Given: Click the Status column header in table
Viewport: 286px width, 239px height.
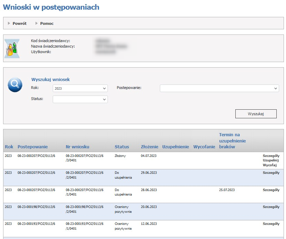Looking at the screenshot, I should (122, 147).
